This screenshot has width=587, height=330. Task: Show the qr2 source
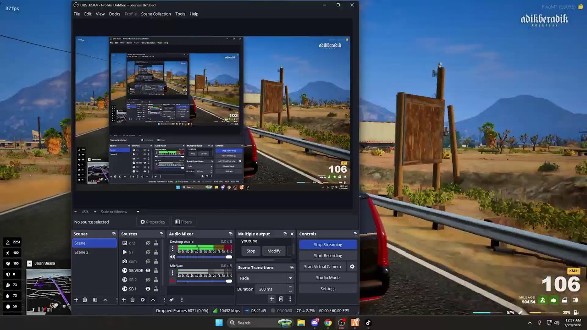pyautogui.click(x=148, y=243)
